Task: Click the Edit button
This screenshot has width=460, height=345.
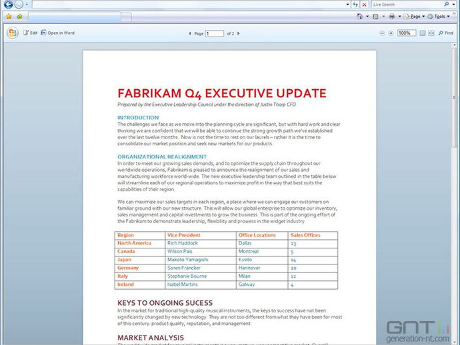Action: pos(30,33)
